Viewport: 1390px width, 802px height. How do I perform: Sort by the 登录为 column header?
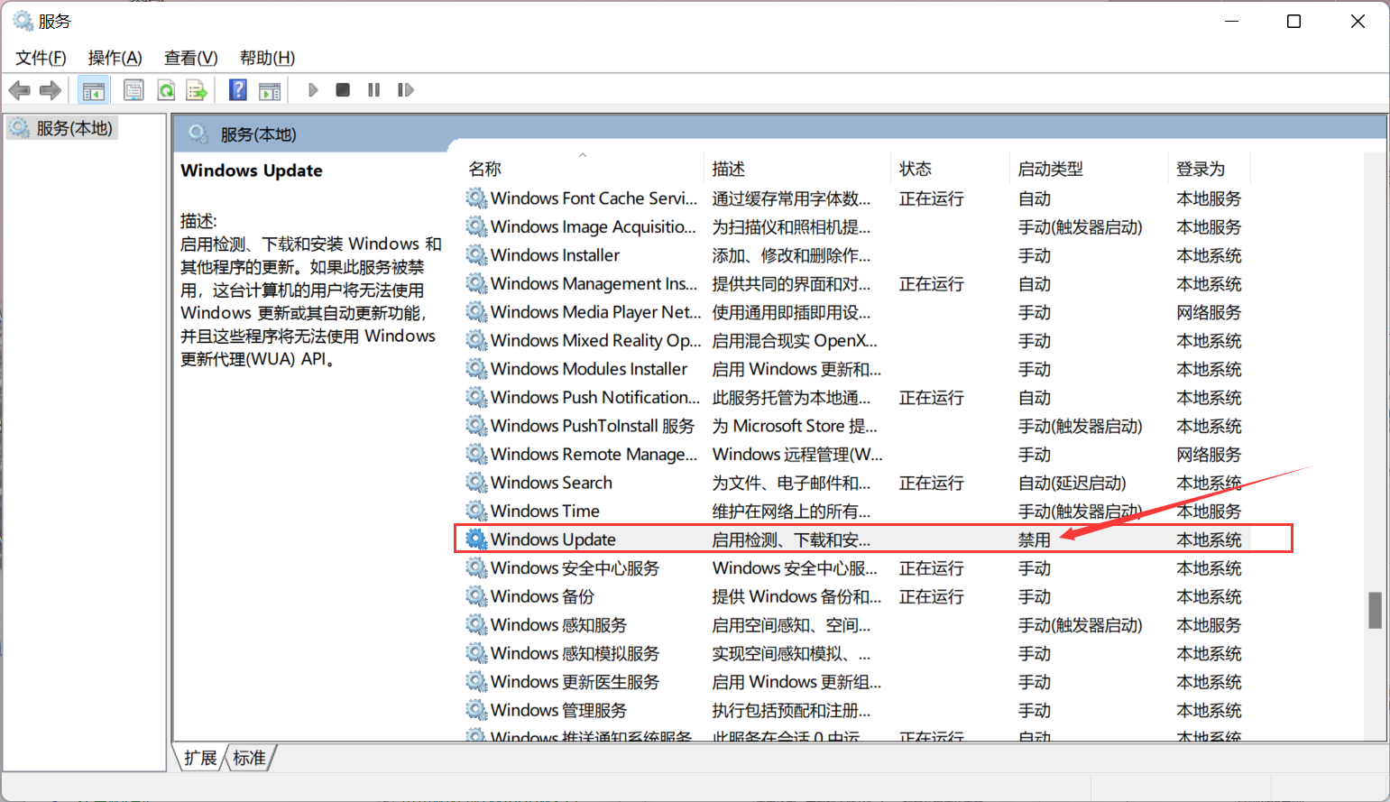click(1210, 169)
